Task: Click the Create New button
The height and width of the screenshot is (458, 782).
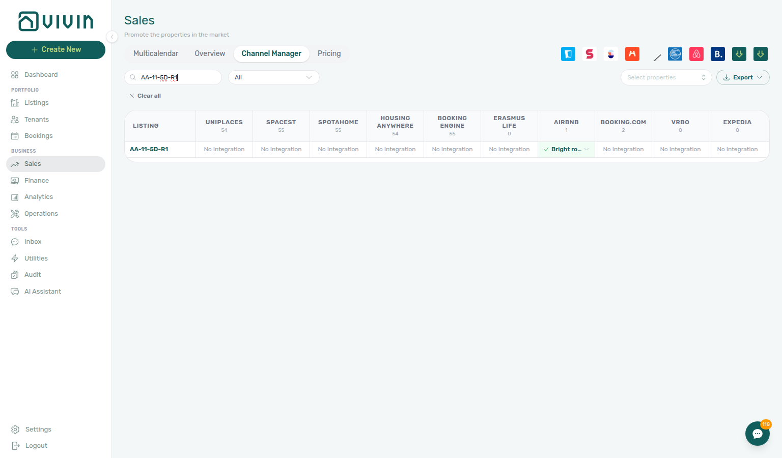Action: click(55, 50)
